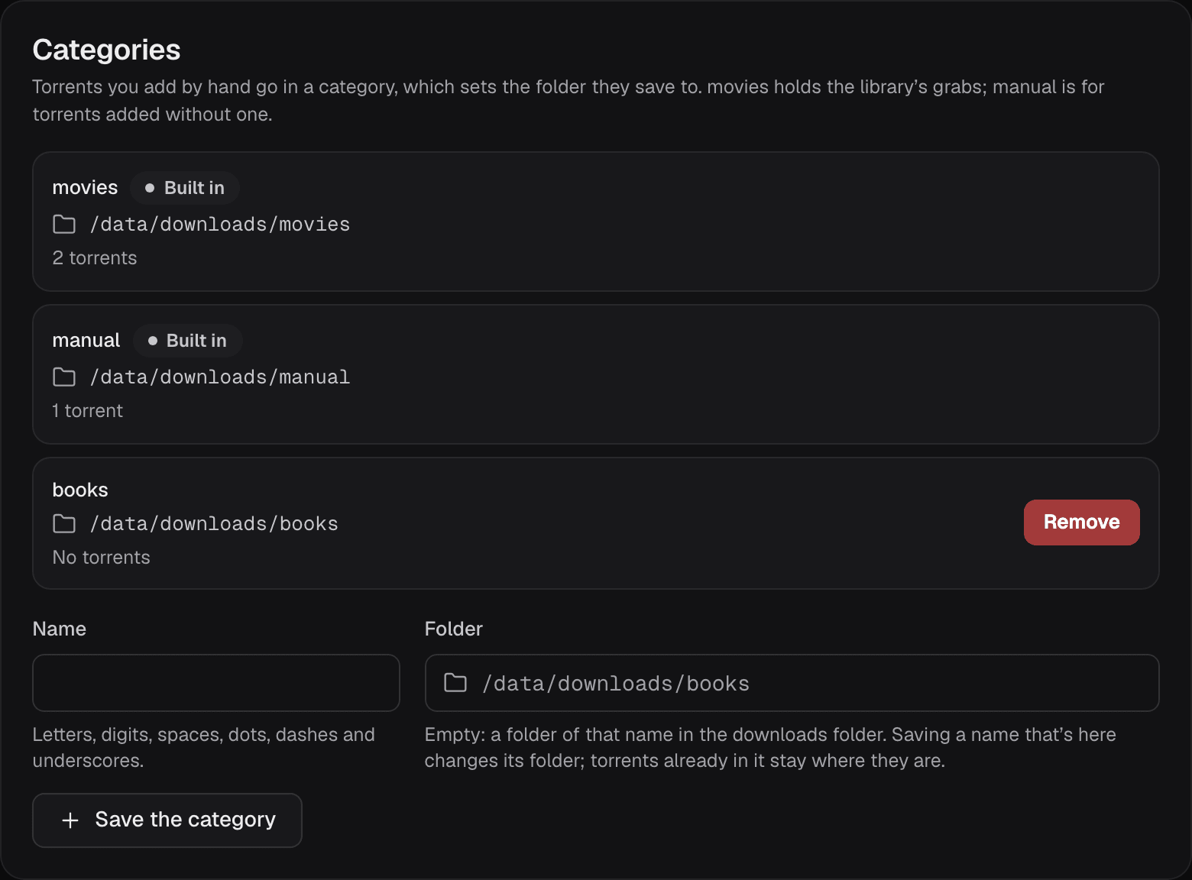Remove the books category
This screenshot has height=880, width=1192.
tap(1082, 522)
